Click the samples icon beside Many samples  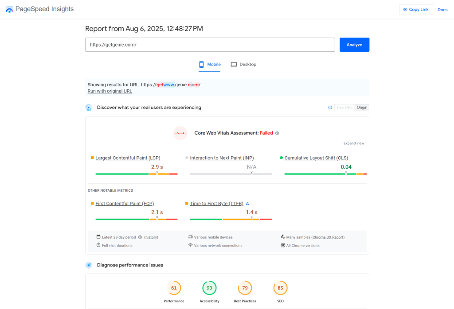[x=283, y=237]
